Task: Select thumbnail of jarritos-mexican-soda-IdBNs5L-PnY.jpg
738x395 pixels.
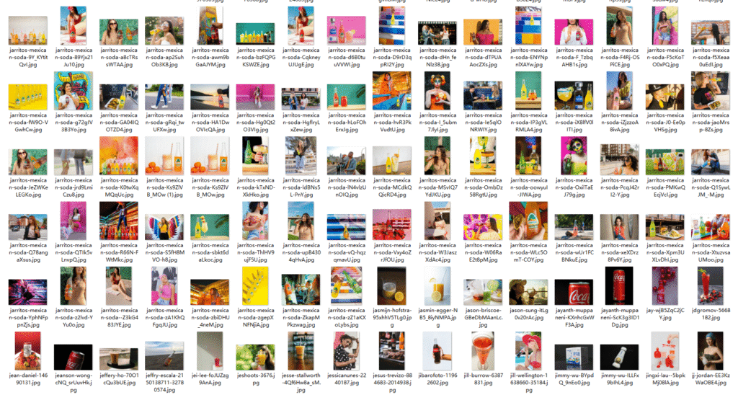Action: pyautogui.click(x=301, y=156)
